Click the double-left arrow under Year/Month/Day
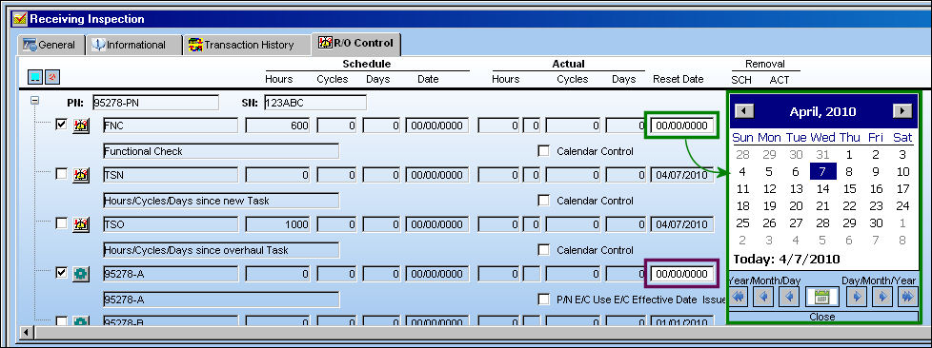 tap(739, 297)
